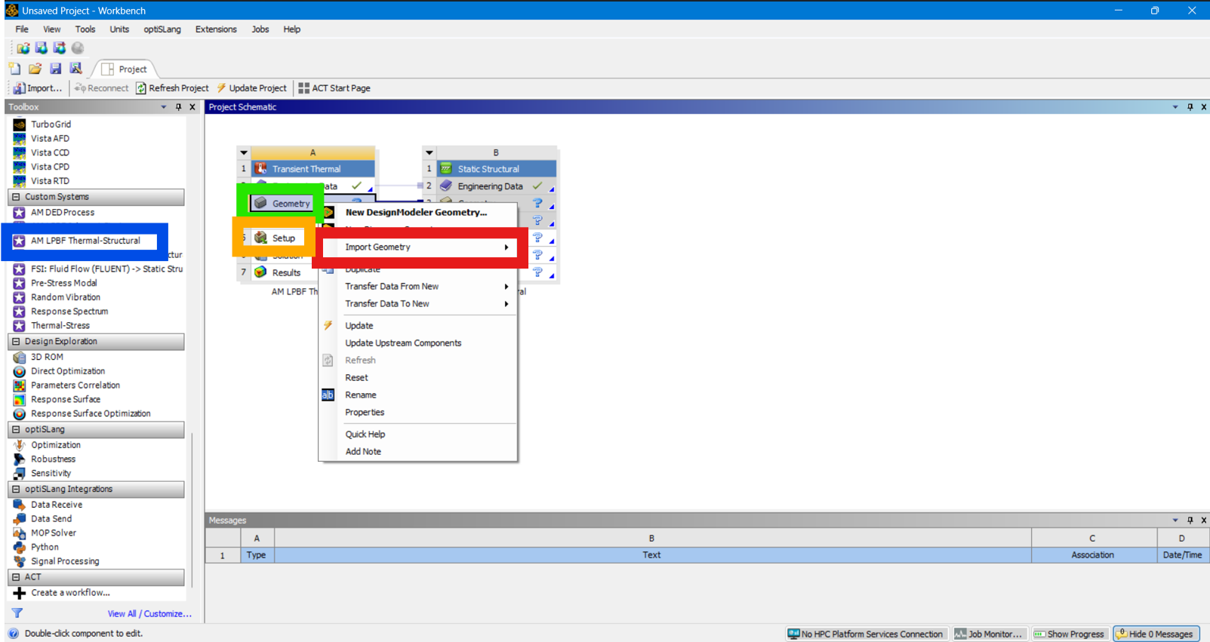Click the Open project folder icon
The image size is (1210, 642).
tap(35, 69)
